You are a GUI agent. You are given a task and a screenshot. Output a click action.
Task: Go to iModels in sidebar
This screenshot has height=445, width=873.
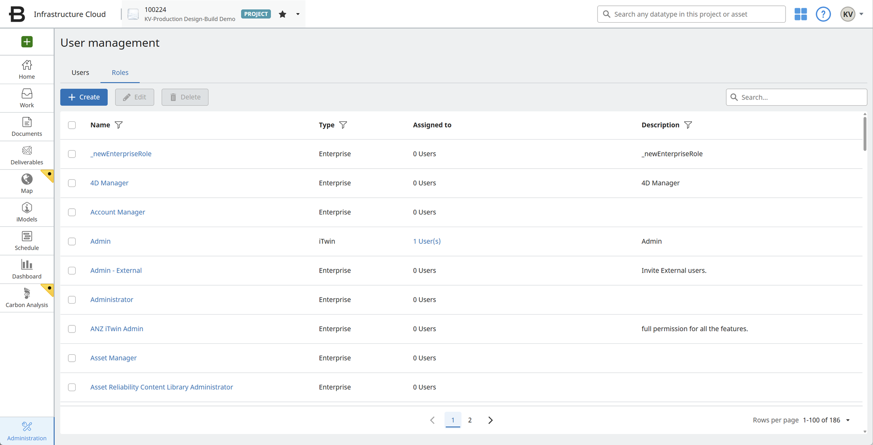[27, 212]
